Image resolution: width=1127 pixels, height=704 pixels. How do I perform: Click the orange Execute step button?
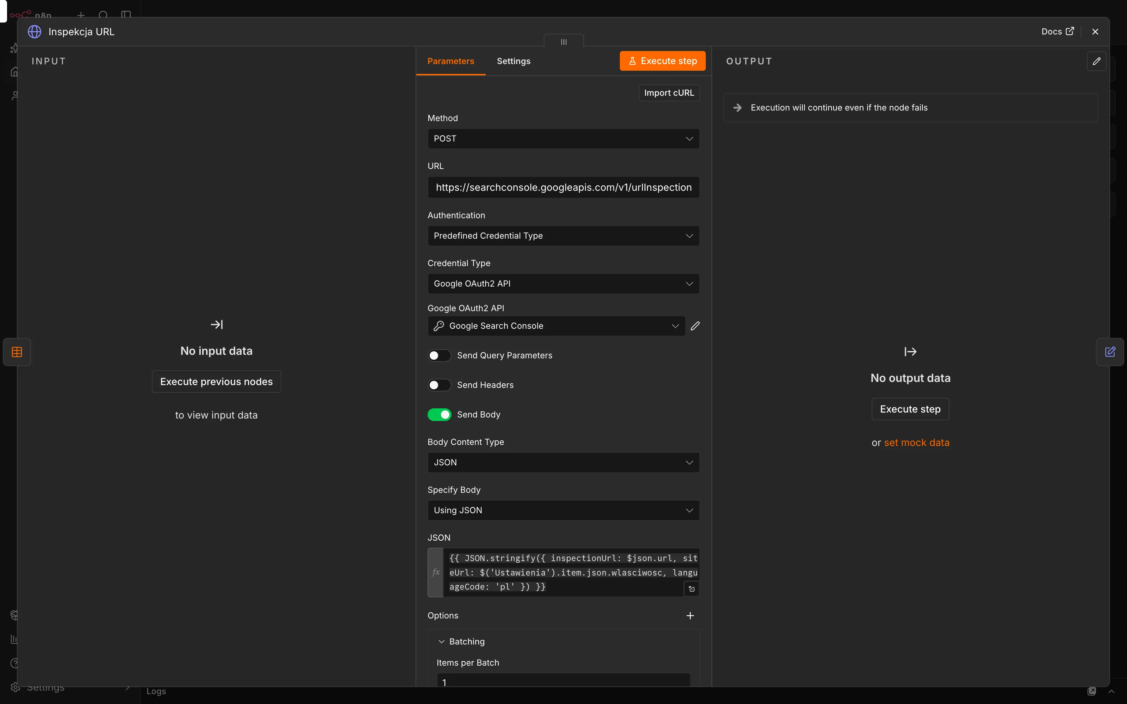click(662, 61)
